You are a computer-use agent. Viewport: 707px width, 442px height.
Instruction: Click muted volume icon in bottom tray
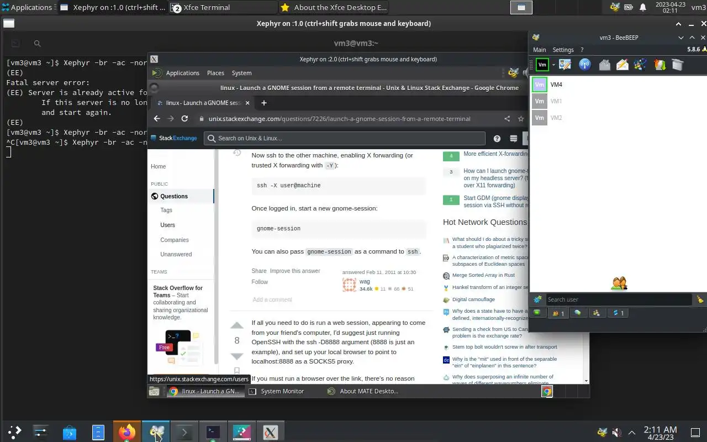click(617, 432)
